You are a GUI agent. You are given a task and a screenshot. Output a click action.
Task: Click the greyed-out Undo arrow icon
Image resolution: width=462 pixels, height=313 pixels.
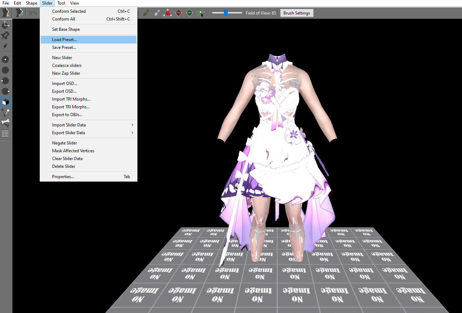click(33, 13)
